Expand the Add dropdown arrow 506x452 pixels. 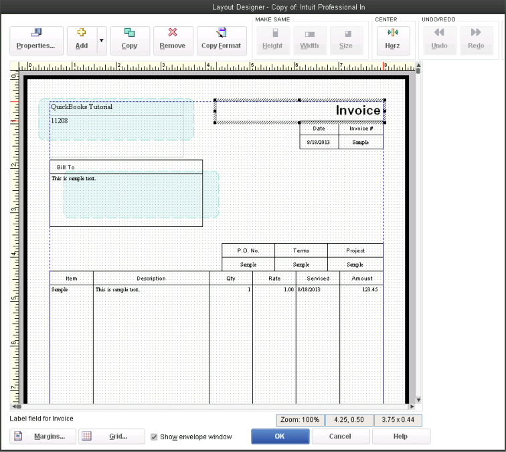102,41
